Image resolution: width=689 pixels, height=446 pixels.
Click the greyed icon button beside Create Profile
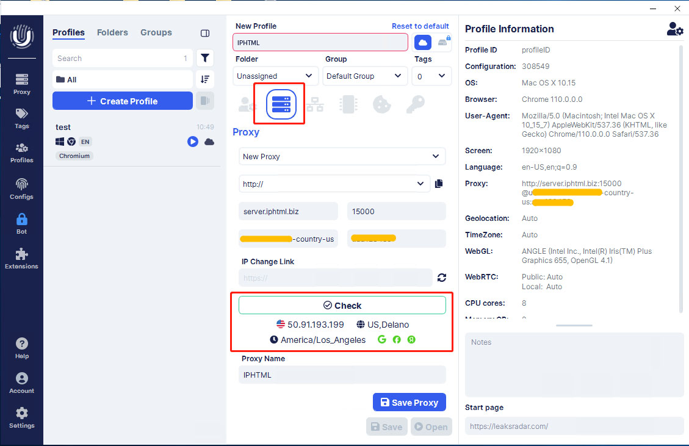205,101
